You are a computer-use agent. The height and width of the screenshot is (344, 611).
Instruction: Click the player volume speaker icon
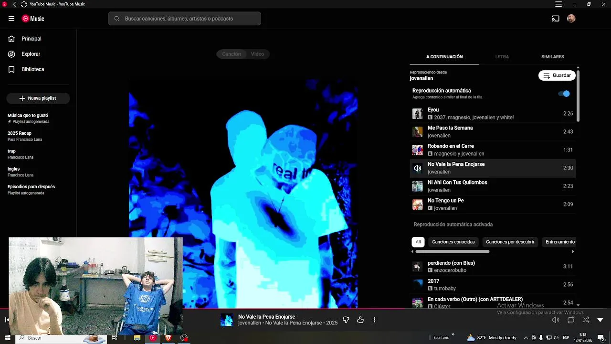556,320
